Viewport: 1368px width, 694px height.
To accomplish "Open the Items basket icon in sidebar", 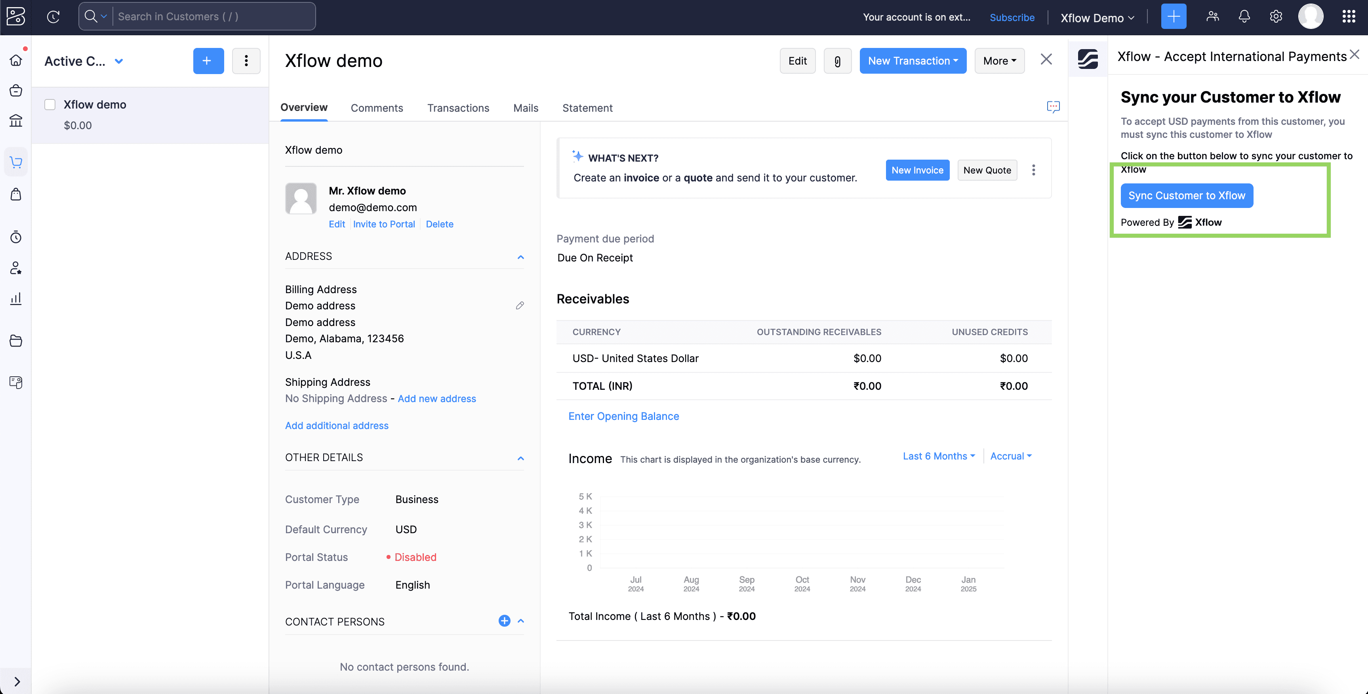I will tap(16, 90).
